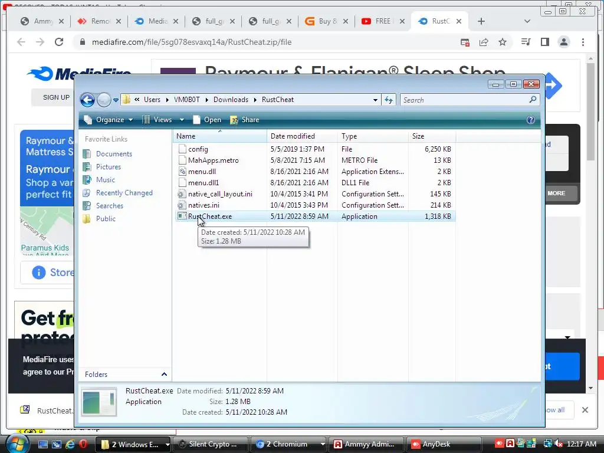The height and width of the screenshot is (453, 604).
Task: Expand the address bar history dropdown
Action: [x=375, y=100]
